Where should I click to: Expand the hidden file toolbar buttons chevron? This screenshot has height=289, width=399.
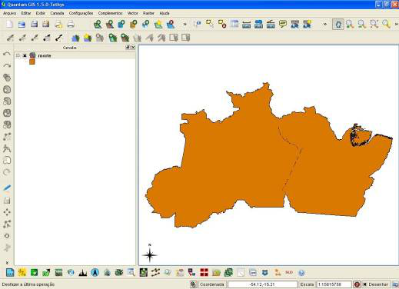pyautogui.click(x=185, y=25)
